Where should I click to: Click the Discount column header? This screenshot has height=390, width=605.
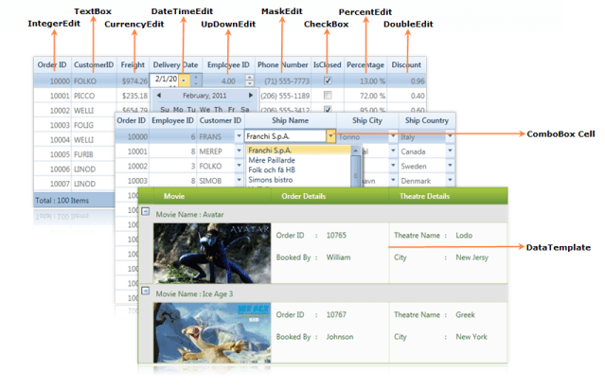[x=406, y=64]
